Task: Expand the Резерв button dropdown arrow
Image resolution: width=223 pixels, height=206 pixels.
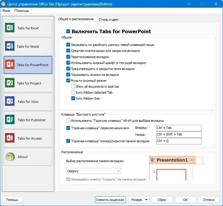Action: coord(146,200)
